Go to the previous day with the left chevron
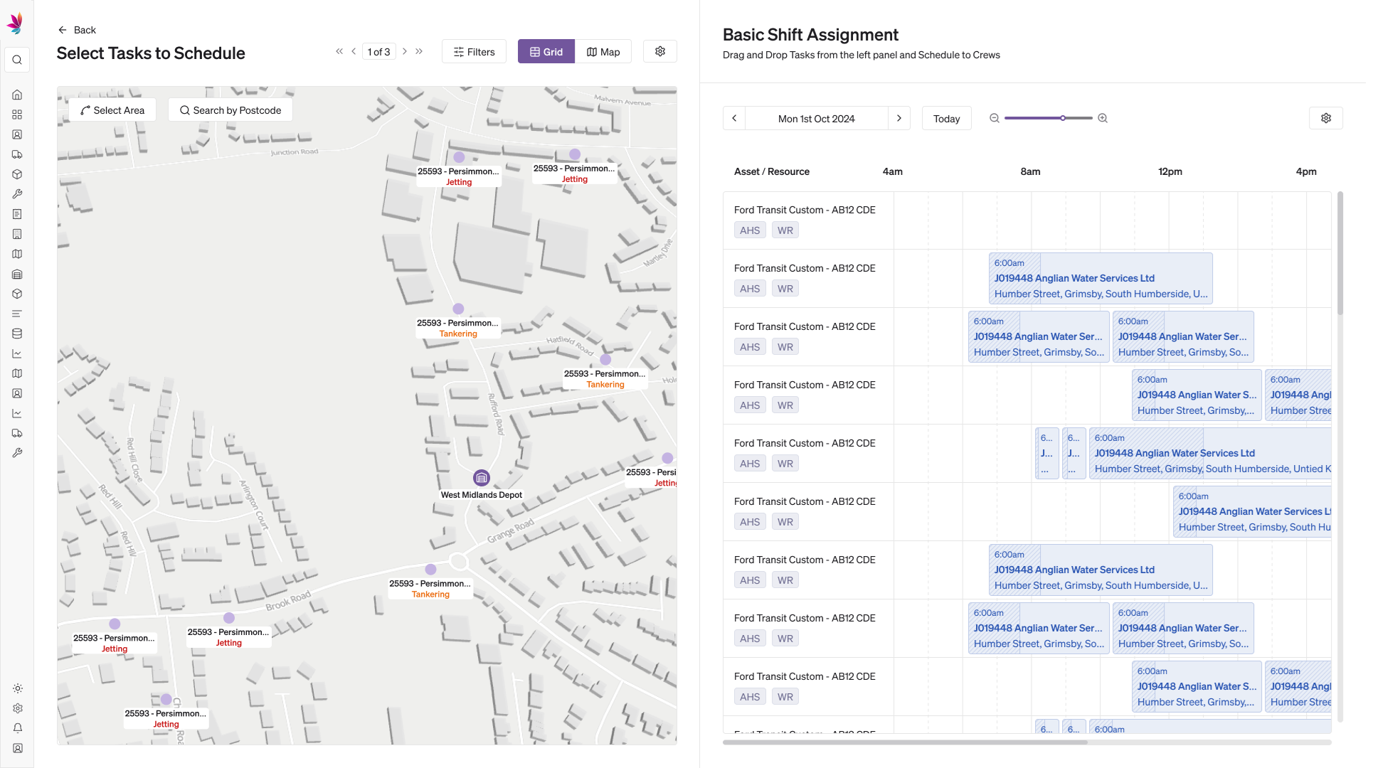 pos(734,118)
